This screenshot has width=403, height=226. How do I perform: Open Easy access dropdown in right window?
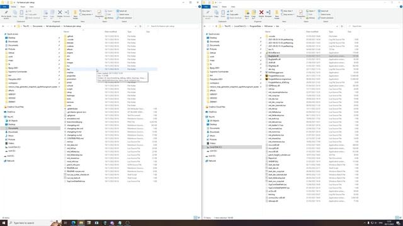click(x=288, y=14)
